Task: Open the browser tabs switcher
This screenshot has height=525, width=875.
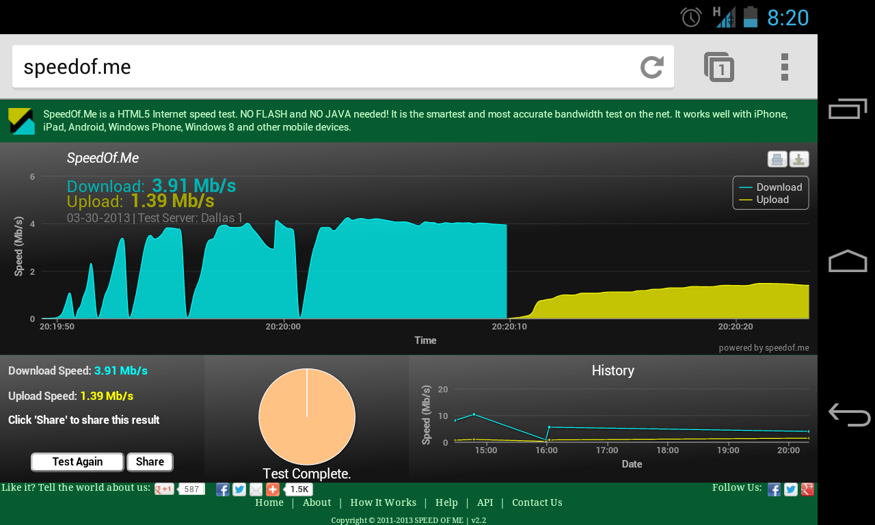Action: point(719,67)
